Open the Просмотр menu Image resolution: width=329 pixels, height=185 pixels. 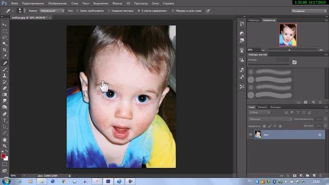[x=140, y=4]
